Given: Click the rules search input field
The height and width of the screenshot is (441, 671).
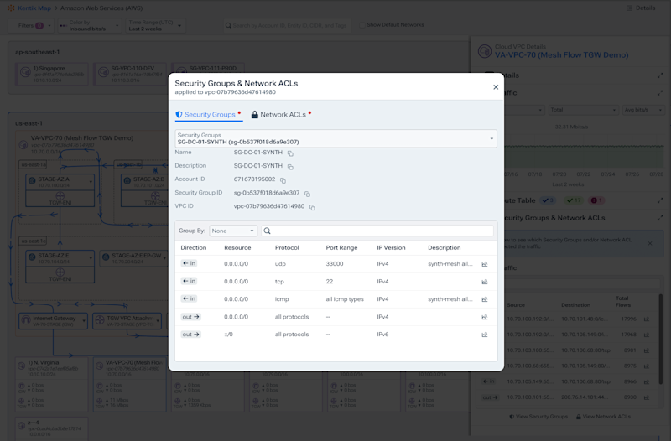Looking at the screenshot, I should click(x=377, y=231).
